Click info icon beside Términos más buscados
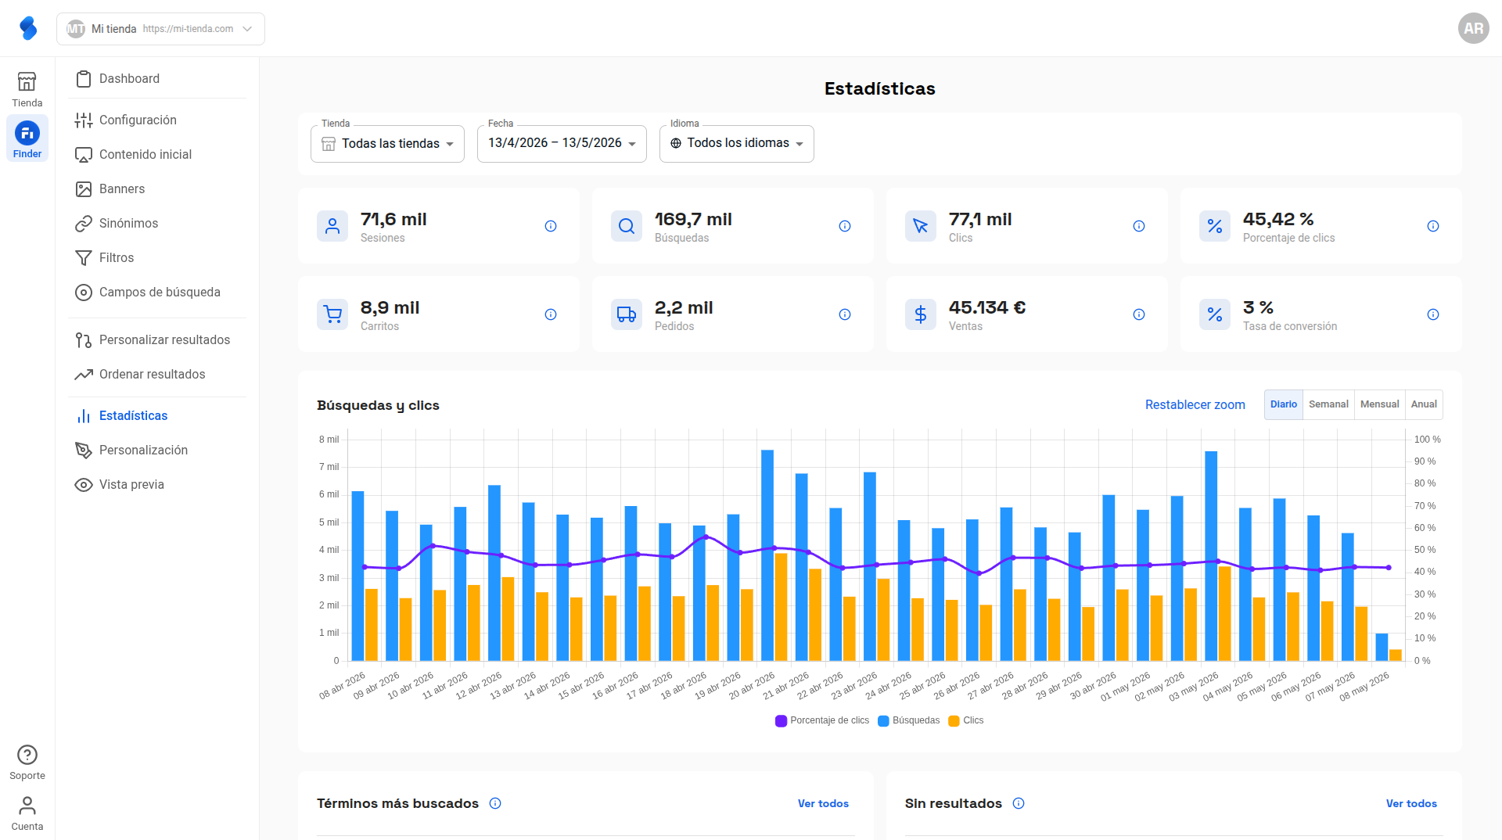1502x840 pixels. 495,803
